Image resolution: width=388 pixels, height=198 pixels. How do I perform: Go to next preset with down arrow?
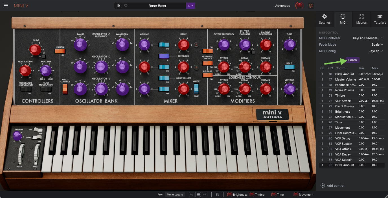coord(192,6)
